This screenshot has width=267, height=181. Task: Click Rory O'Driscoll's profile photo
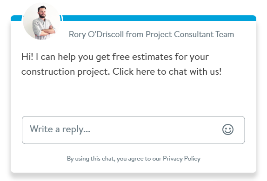click(41, 21)
